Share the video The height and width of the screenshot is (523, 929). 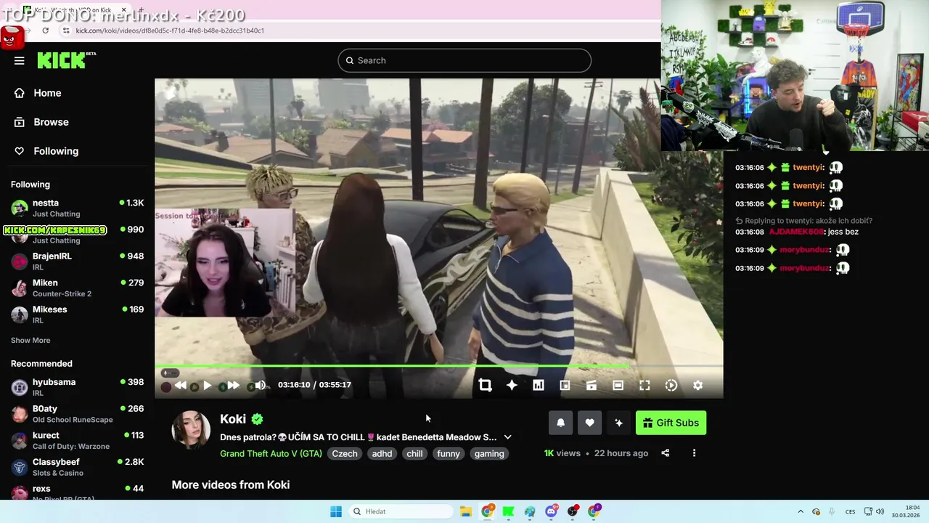(666, 453)
